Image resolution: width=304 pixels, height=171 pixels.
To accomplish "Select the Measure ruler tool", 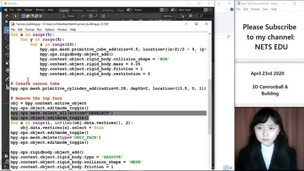I will pos(7,87).
